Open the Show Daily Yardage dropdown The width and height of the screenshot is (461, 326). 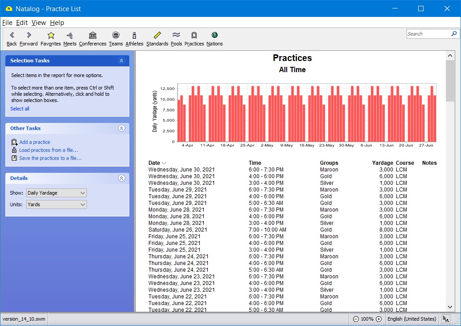(56, 193)
